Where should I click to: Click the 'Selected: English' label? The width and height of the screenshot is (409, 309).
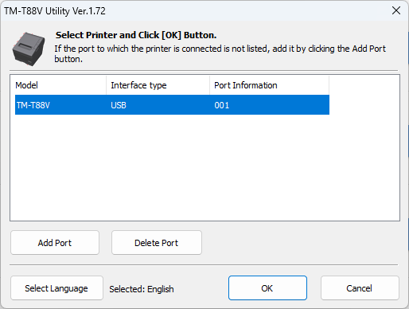142,289
